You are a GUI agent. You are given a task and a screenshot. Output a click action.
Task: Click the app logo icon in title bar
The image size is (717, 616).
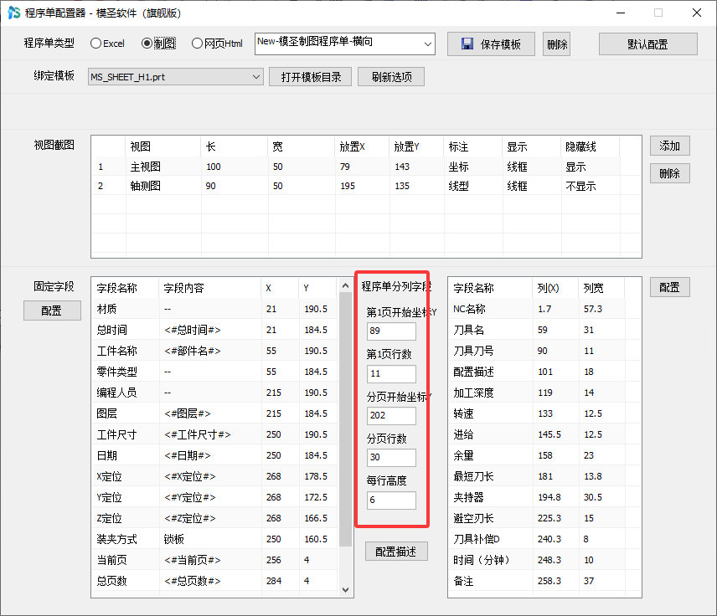14,13
